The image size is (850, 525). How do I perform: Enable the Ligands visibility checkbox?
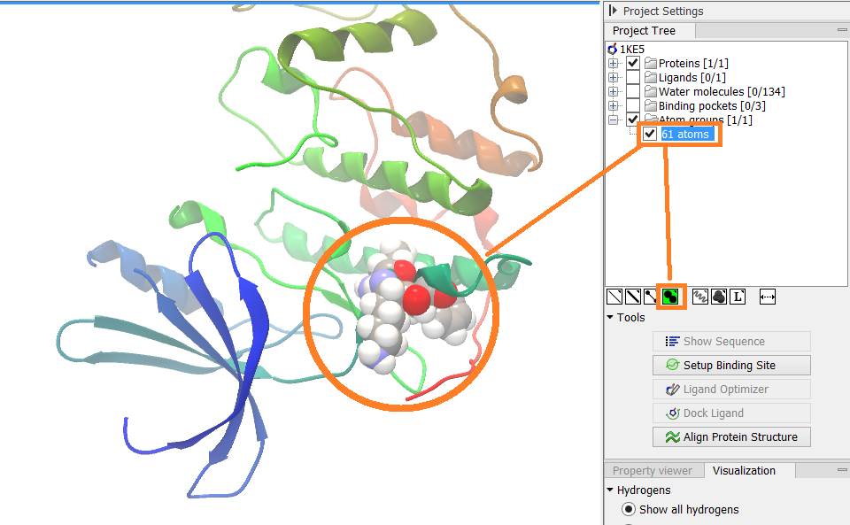(632, 77)
